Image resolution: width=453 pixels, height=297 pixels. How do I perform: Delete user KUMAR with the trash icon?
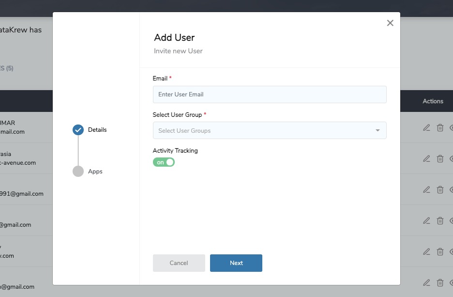(440, 127)
